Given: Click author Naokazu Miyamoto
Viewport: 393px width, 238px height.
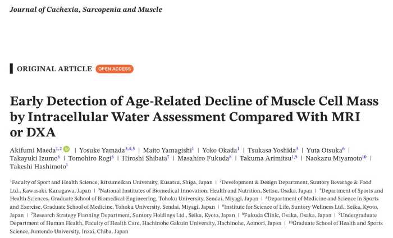Looking at the screenshot, I should 333,158.
